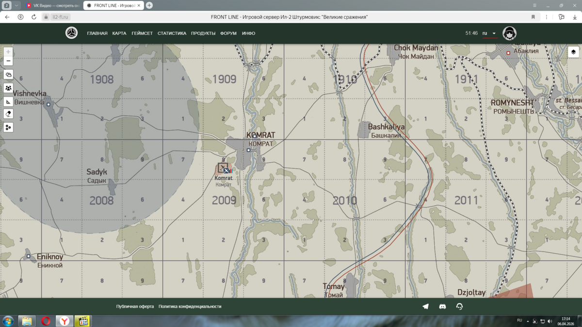Go to the СТАТИСТИКА menu item
Viewport: 582px width, 327px height.
coord(172,33)
